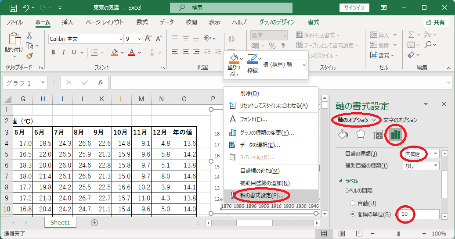The image size is (455, 239).
Task: Click the axis options bar chart icon
Action: pos(395,135)
